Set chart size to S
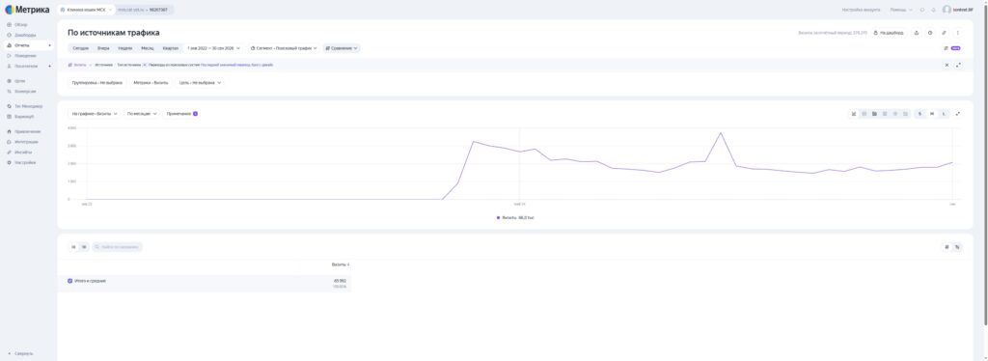The image size is (988, 361). click(919, 113)
